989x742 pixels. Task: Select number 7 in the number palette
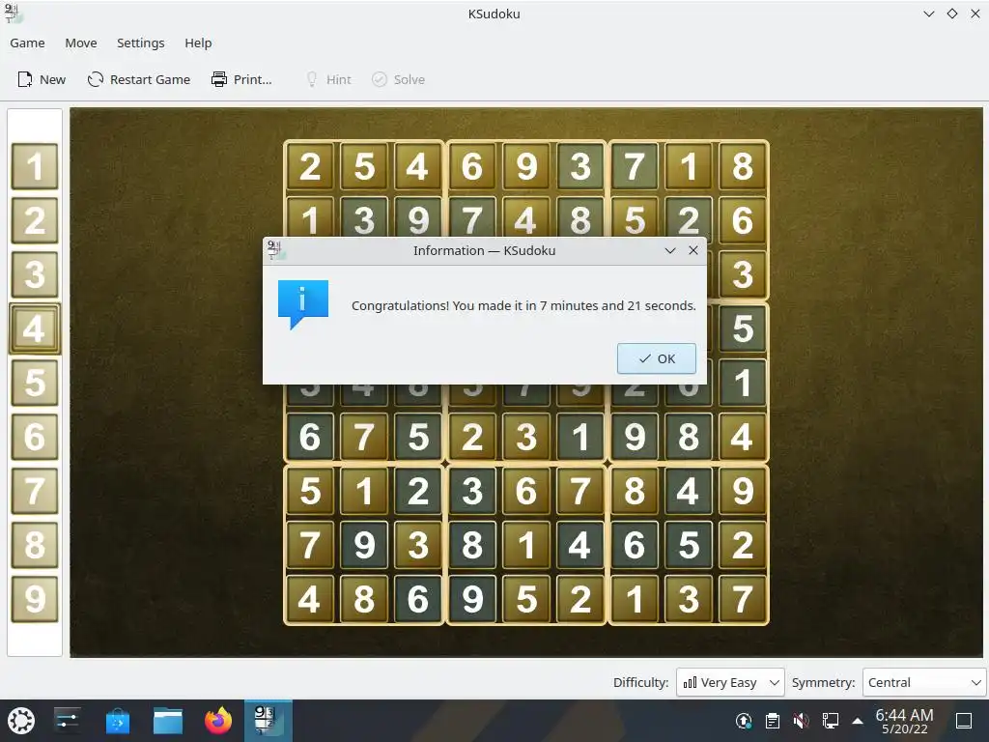point(35,491)
